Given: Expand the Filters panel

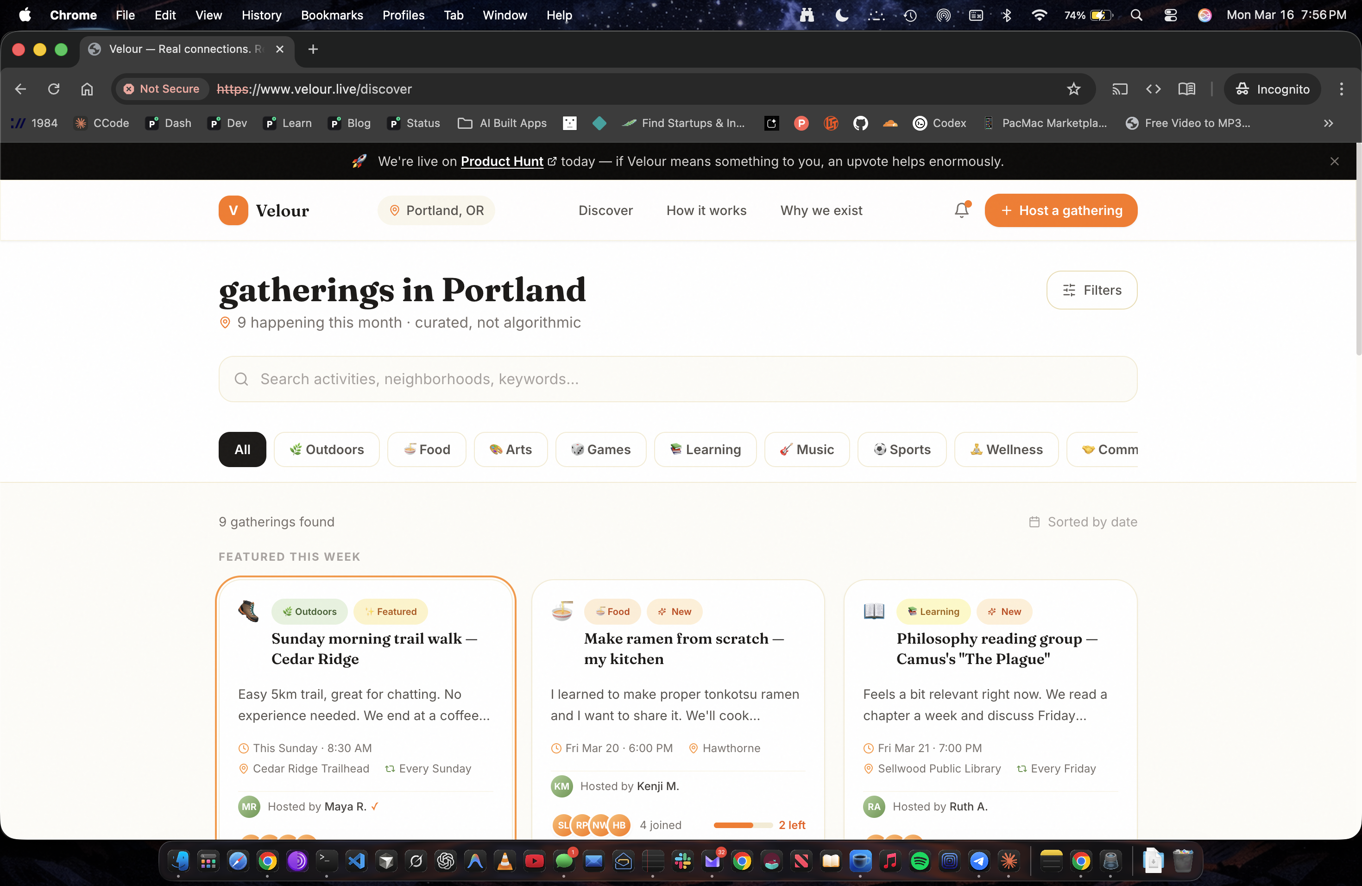Looking at the screenshot, I should 1091,290.
